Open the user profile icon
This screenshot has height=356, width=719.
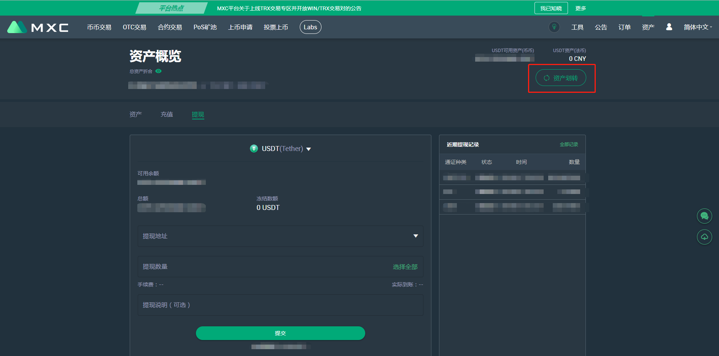(669, 27)
